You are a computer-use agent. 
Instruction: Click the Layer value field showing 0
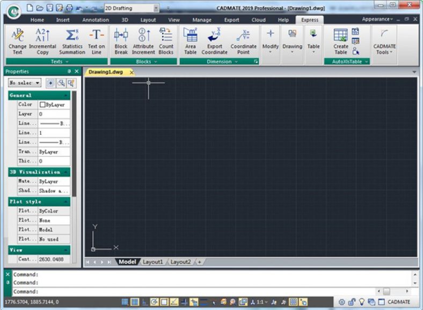pyautogui.click(x=54, y=114)
